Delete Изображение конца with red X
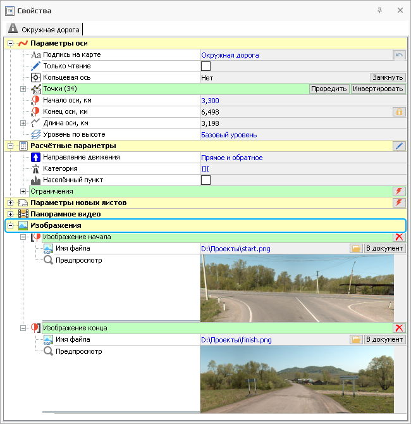411x424 pixels. (399, 328)
